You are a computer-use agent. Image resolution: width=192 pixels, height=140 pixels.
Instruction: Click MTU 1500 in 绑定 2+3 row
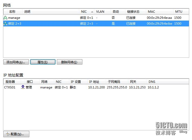(x=178, y=23)
